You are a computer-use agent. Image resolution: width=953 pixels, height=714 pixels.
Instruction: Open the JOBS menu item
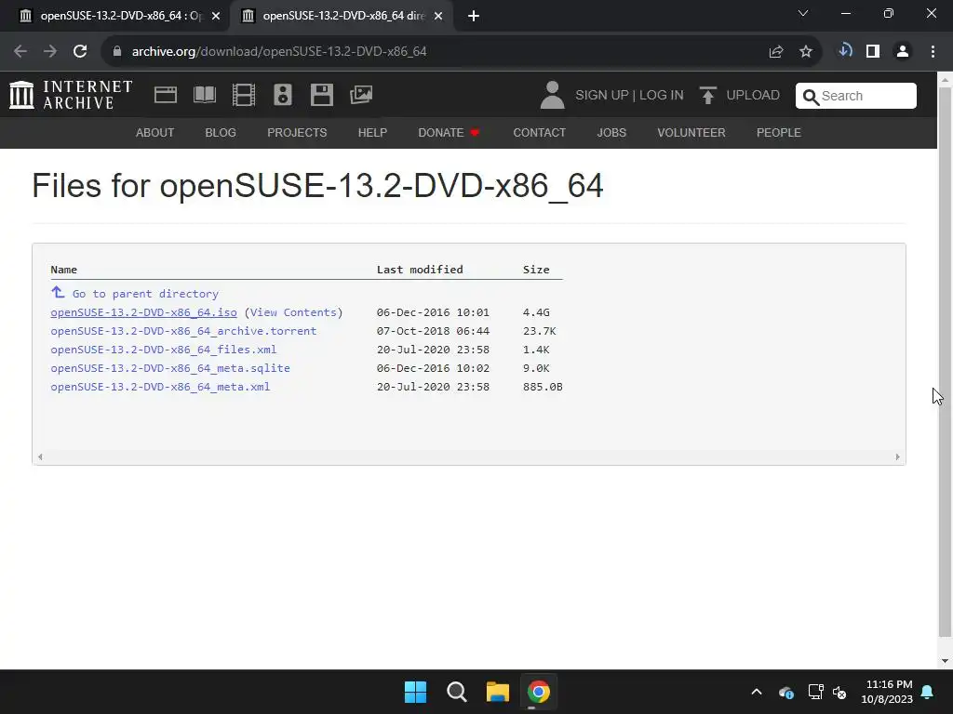pyautogui.click(x=611, y=133)
